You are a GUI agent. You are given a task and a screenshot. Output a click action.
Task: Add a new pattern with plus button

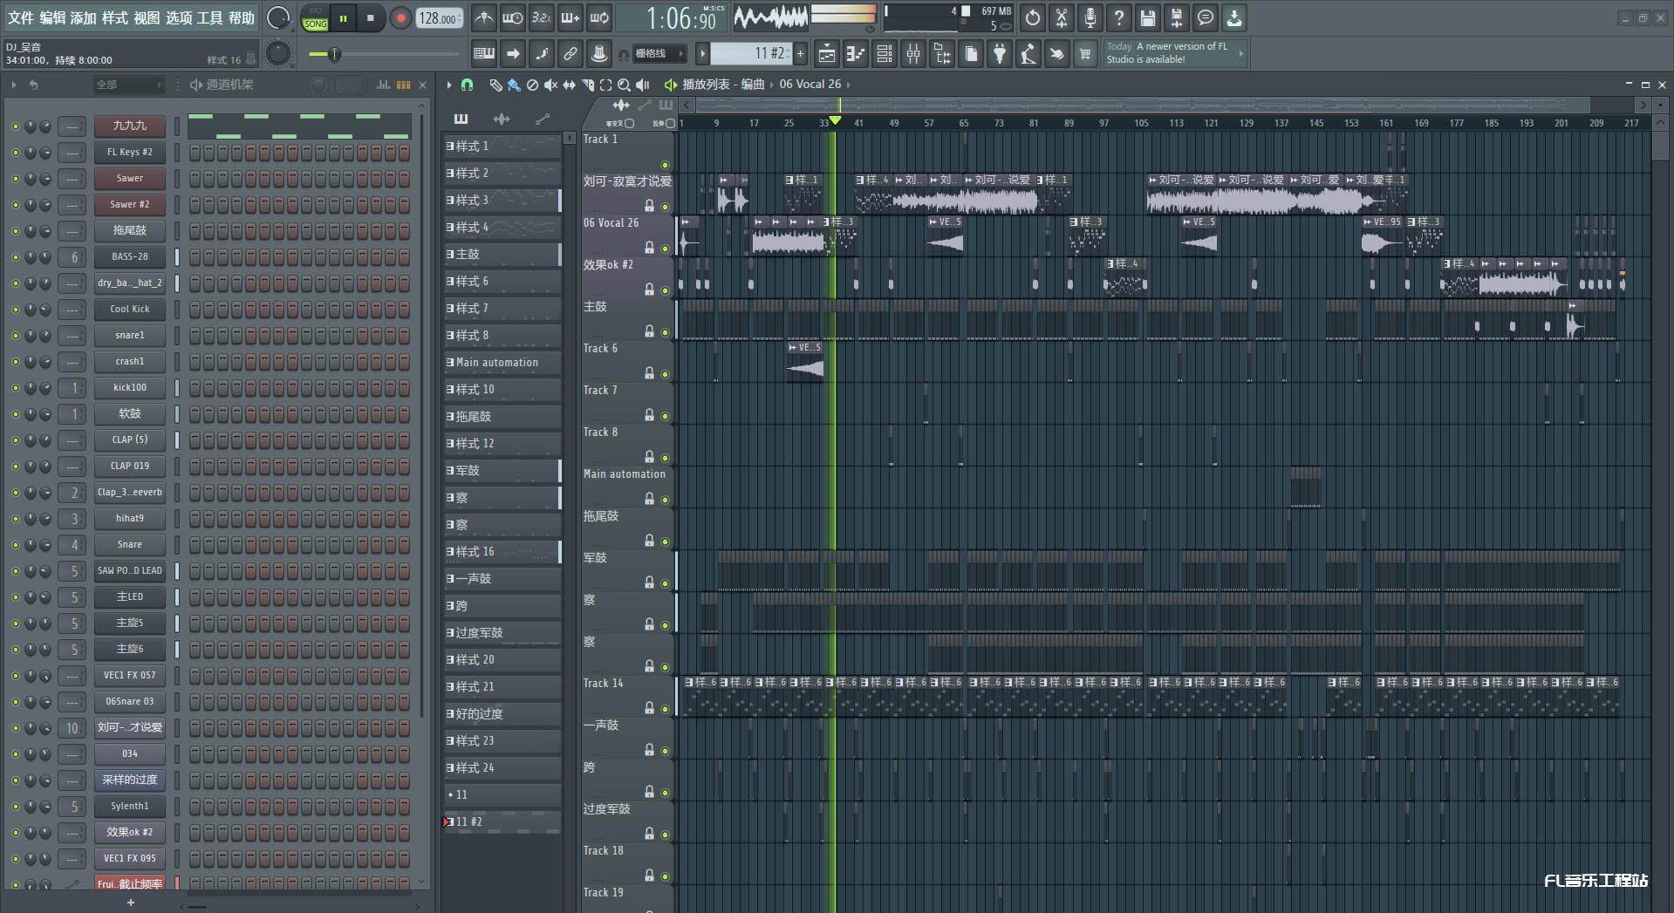[x=800, y=53]
